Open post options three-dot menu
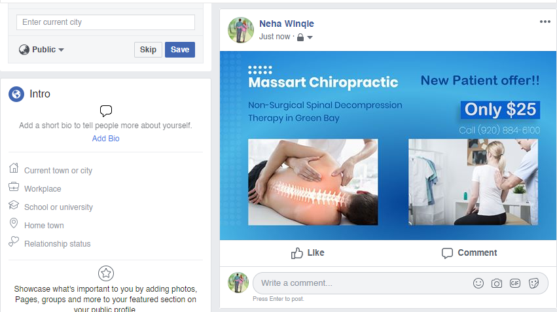This screenshot has width=557, height=312. tap(545, 22)
